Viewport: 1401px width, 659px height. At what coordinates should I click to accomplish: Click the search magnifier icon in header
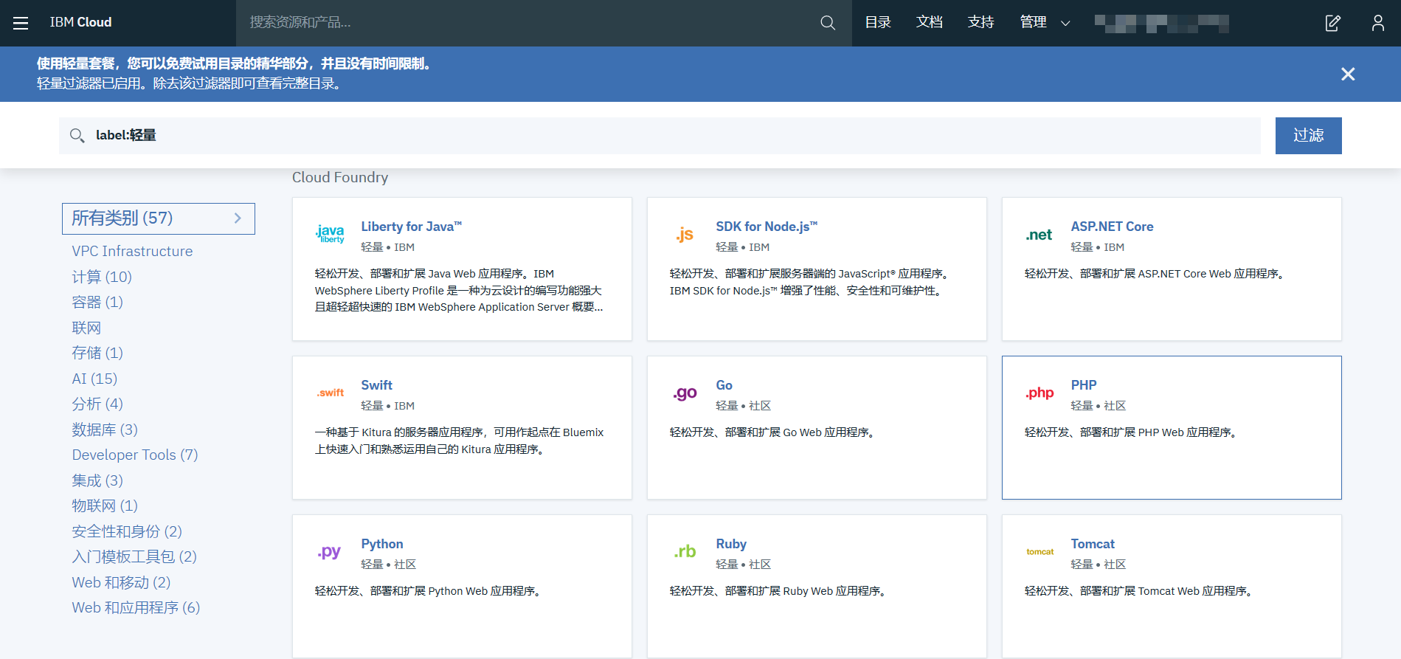[828, 23]
